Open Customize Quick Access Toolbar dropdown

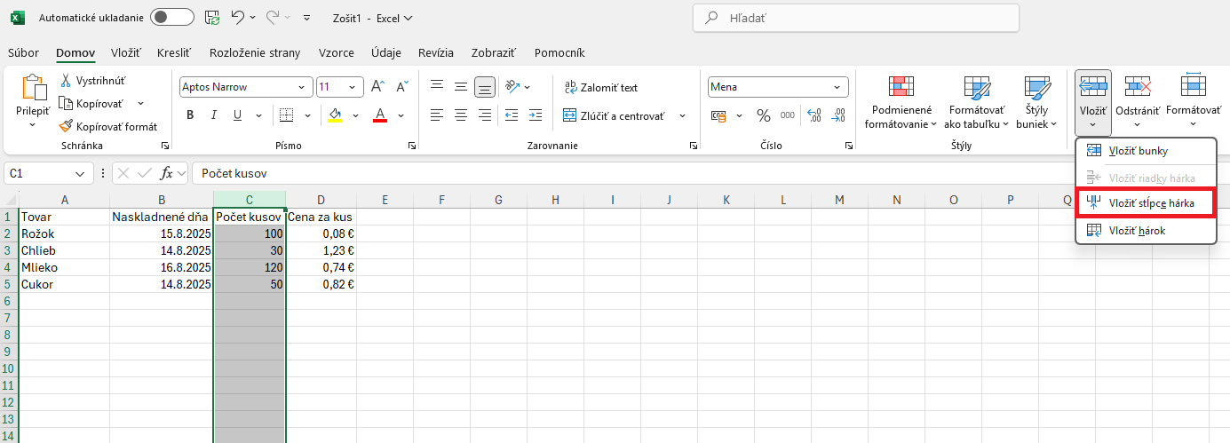point(307,17)
